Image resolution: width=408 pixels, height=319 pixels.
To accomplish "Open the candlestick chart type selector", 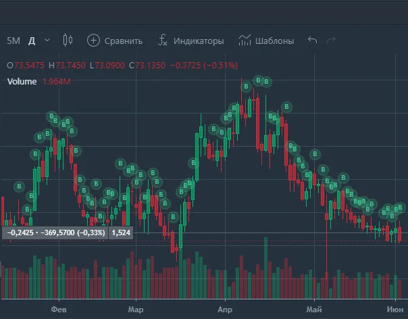I will point(68,40).
